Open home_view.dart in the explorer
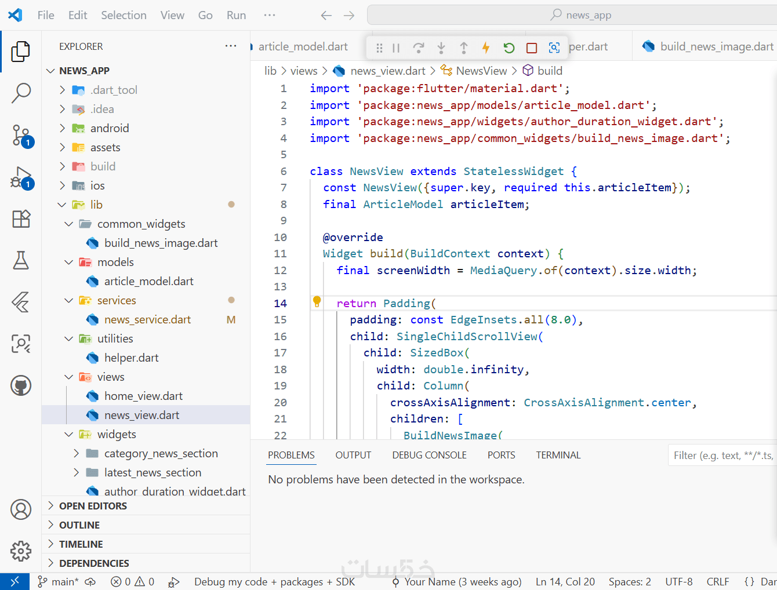This screenshot has height=590, width=777. (143, 396)
